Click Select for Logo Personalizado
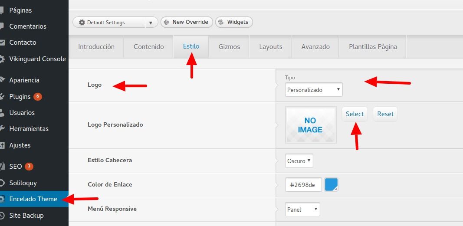 tap(355, 114)
